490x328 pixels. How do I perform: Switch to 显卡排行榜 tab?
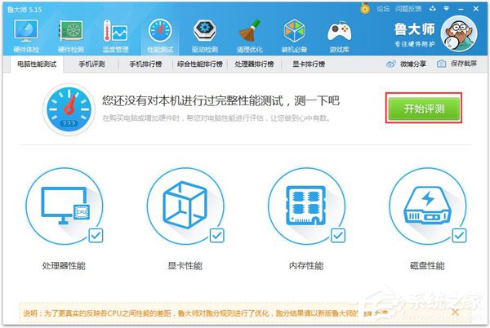pos(309,64)
